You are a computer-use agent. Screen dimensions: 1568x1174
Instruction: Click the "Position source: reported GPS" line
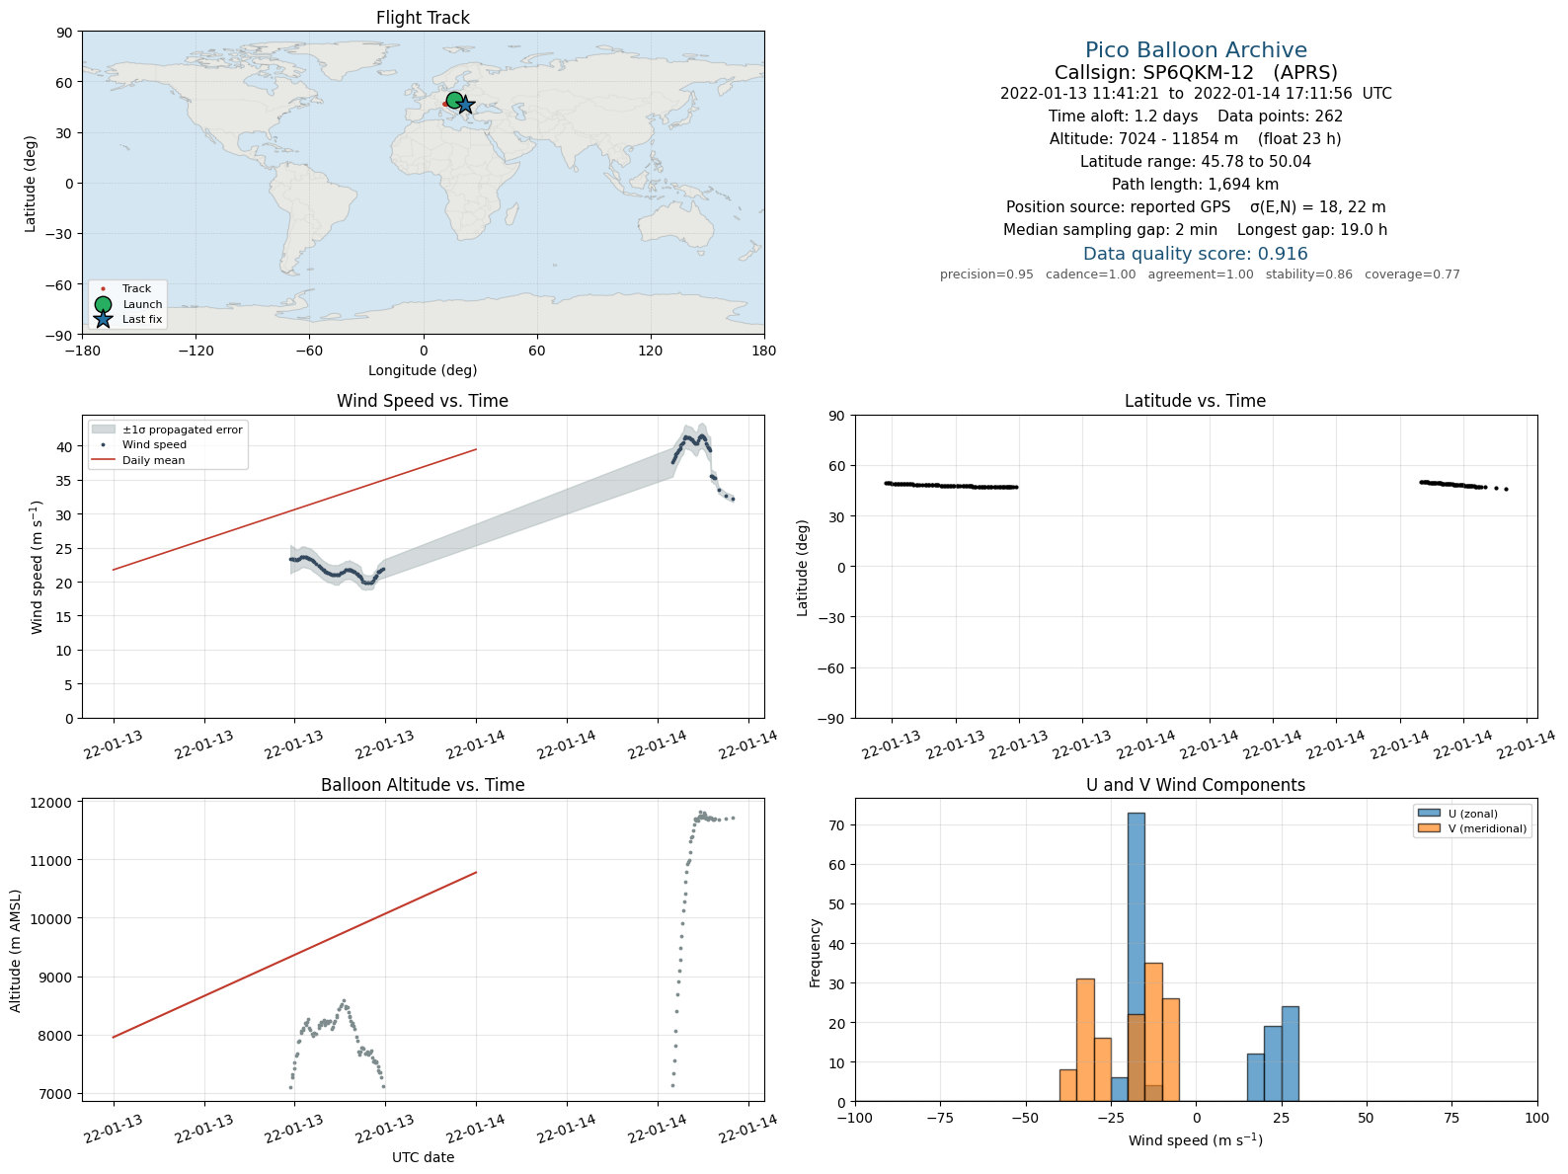click(x=1196, y=207)
